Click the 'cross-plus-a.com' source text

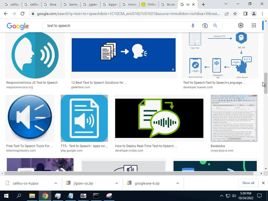(222, 150)
